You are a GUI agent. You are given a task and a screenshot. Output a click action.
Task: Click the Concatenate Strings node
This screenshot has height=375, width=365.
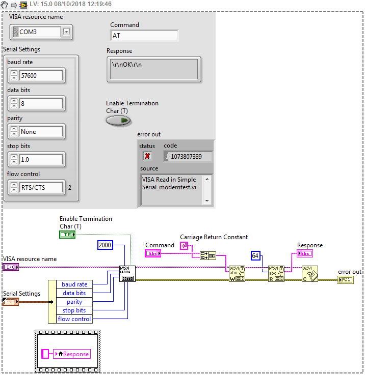208,255
